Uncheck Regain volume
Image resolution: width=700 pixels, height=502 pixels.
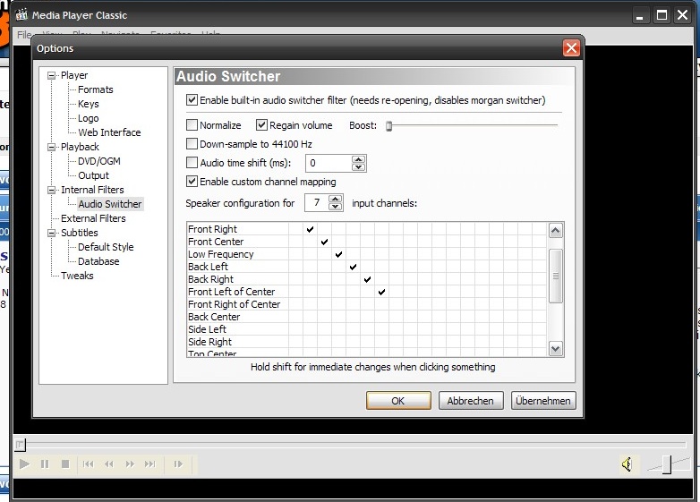click(x=261, y=125)
